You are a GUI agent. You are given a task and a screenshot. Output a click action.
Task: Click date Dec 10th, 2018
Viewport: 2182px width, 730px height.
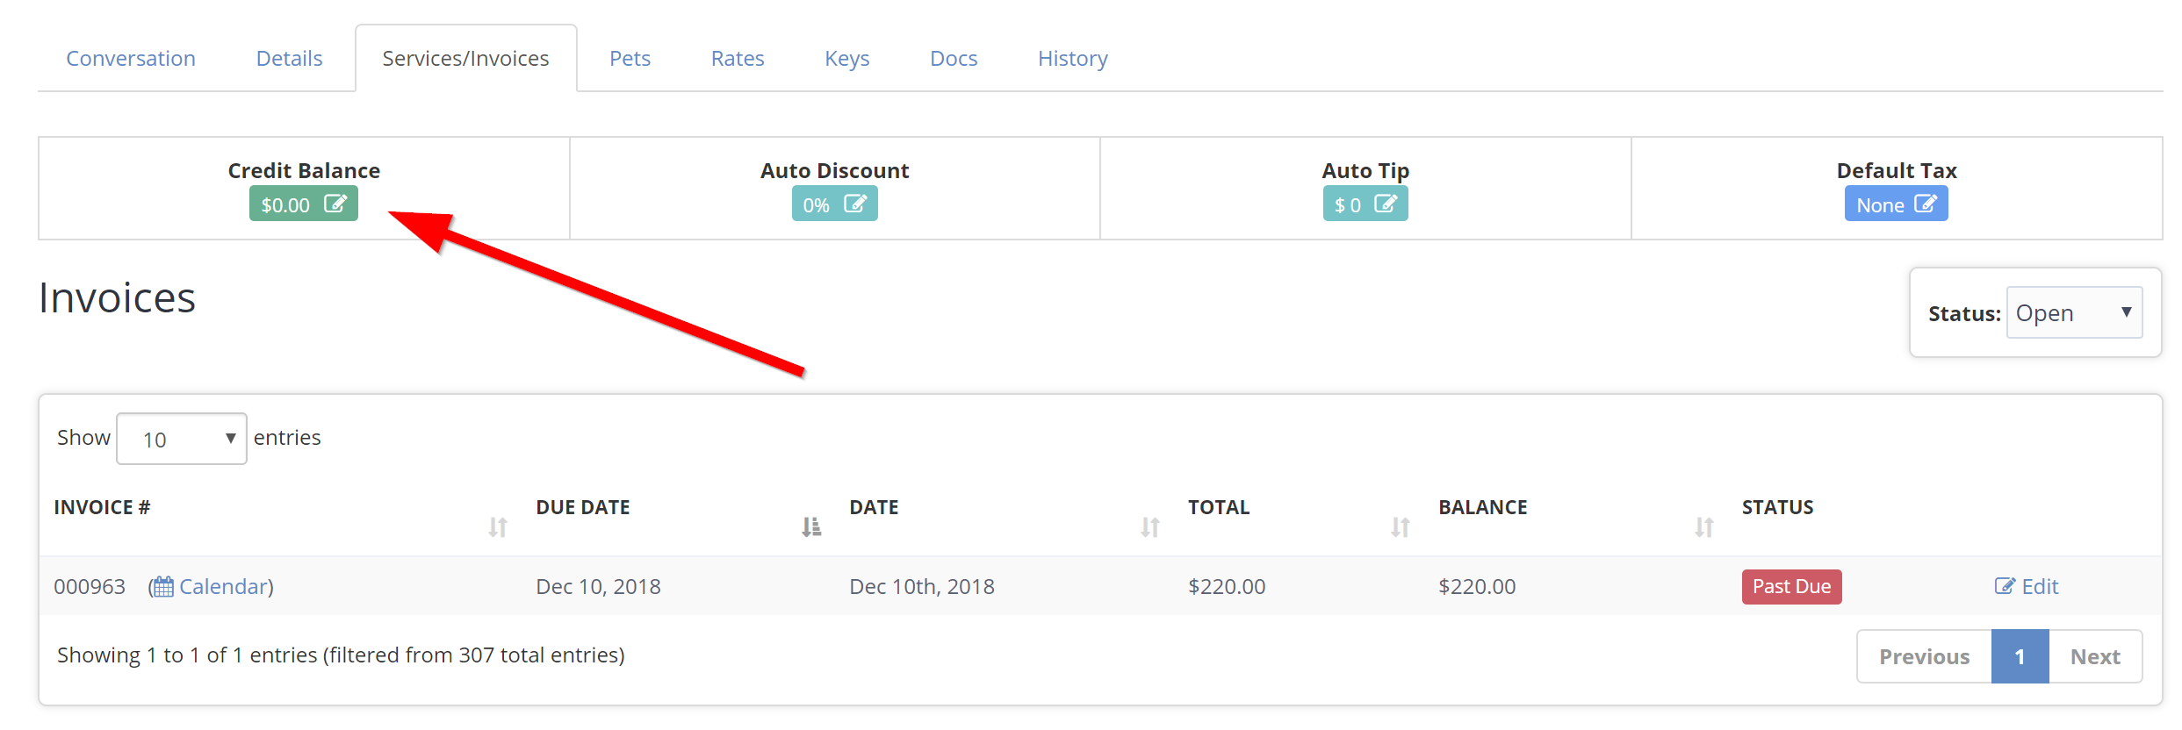point(921,586)
